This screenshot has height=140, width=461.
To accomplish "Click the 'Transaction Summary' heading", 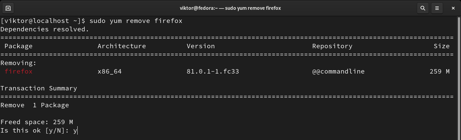I will 39,88.
